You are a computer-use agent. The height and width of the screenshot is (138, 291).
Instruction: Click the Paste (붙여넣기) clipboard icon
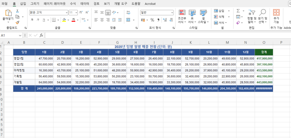click(x=8, y=13)
